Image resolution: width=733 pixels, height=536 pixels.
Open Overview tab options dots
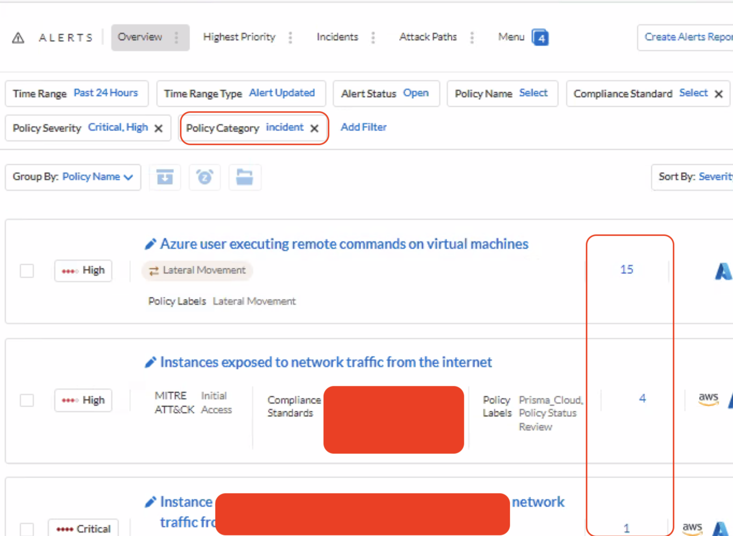tap(176, 38)
